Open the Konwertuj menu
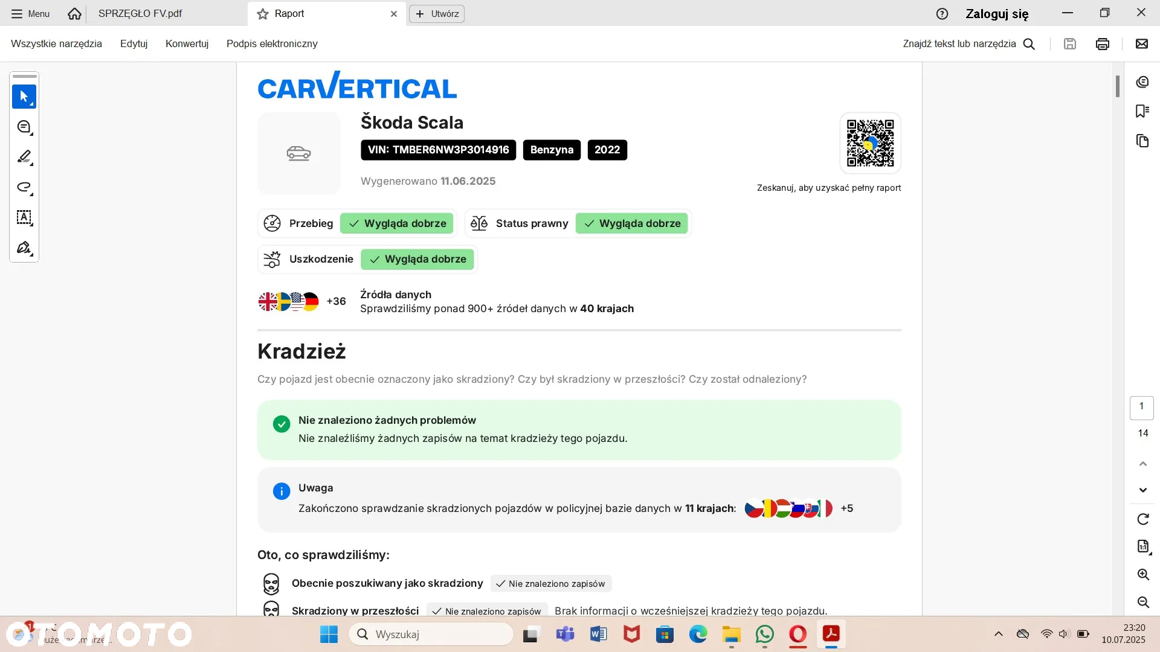1160x652 pixels. click(x=187, y=43)
